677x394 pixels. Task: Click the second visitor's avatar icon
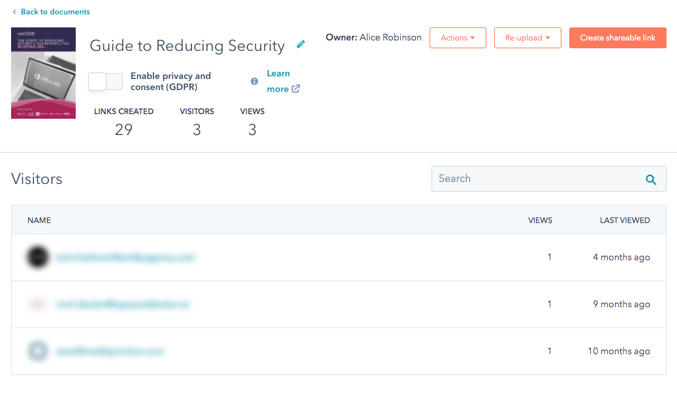[x=37, y=305]
